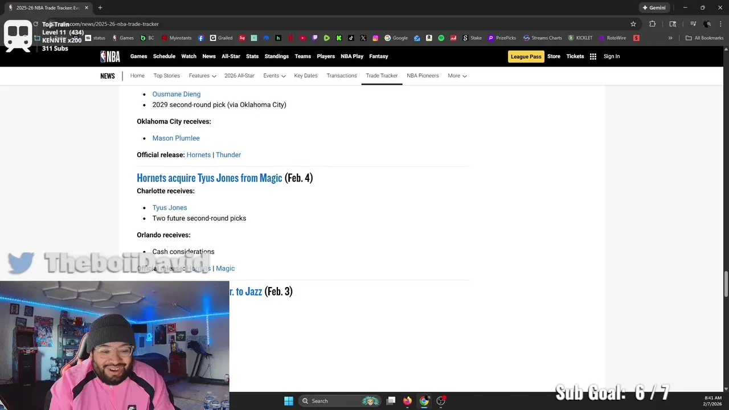Screen dimensions: 729x410
Task: Open the NBA apps grid icon
Action: click(593, 56)
